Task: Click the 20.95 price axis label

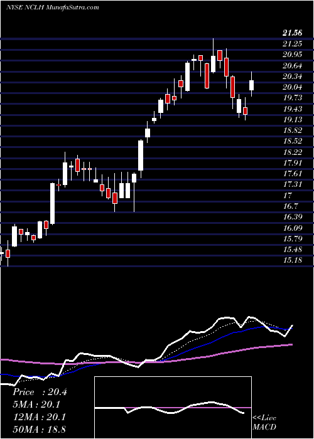Action: point(293,55)
